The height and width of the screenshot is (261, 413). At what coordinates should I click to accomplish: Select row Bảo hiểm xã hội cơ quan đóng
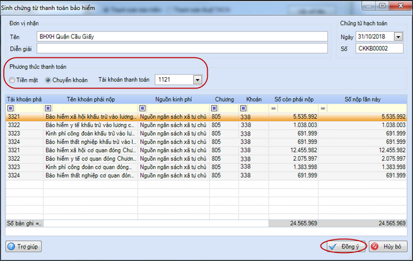point(206,150)
